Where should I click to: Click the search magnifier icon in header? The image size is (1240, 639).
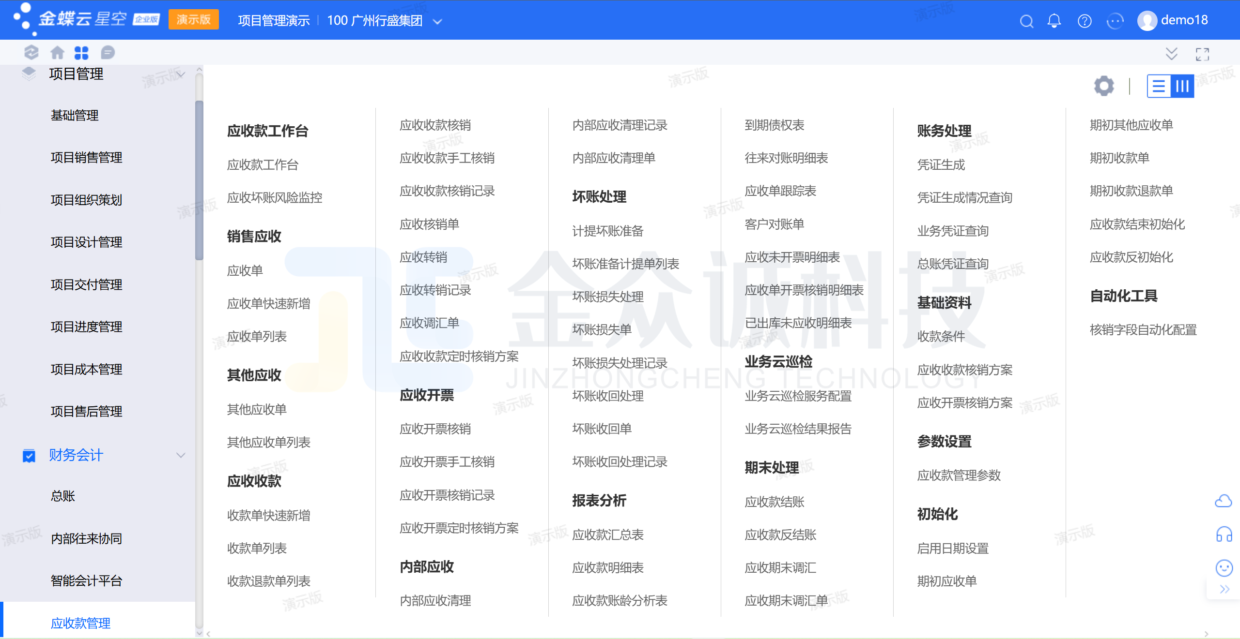(x=1026, y=21)
